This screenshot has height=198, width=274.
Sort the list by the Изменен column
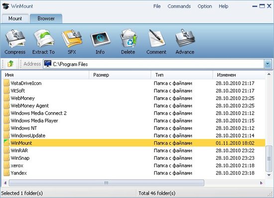point(239,75)
